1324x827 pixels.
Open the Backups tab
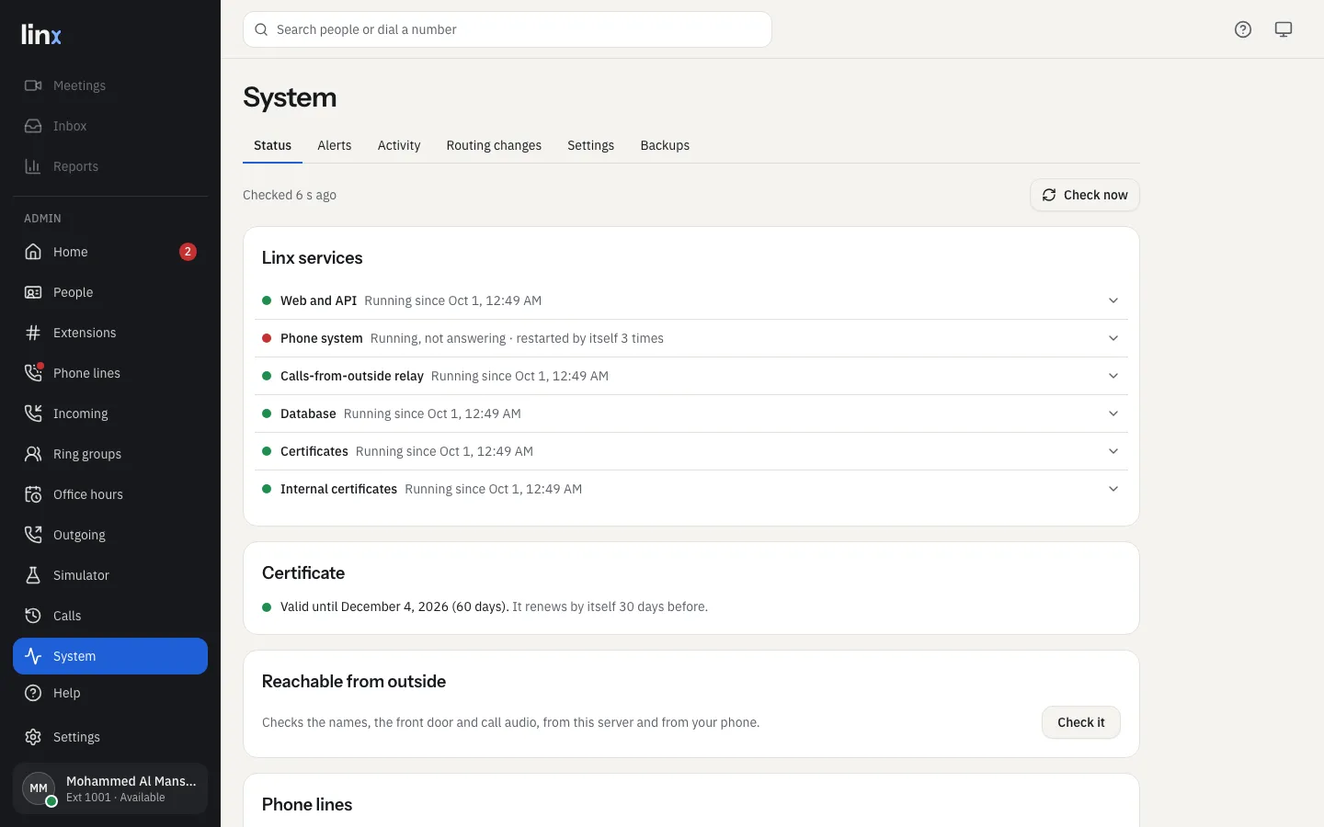tap(665, 145)
